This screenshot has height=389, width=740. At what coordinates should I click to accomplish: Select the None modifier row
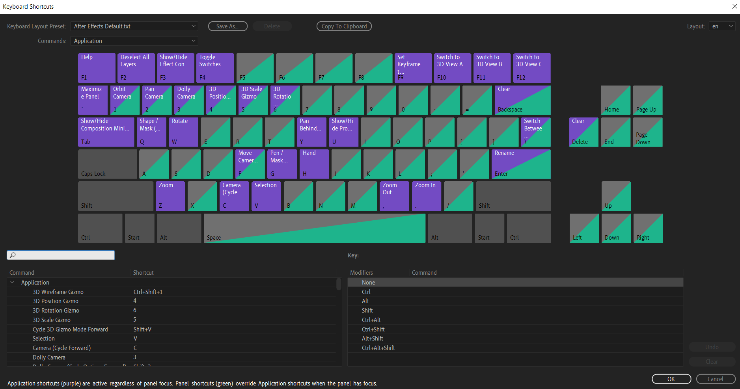515,282
